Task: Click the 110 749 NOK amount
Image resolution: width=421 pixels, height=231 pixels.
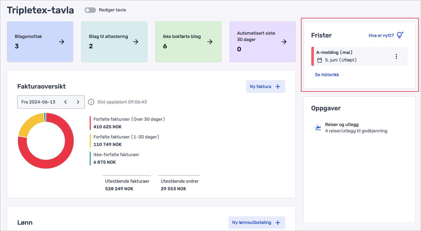Action: pyautogui.click(x=107, y=144)
